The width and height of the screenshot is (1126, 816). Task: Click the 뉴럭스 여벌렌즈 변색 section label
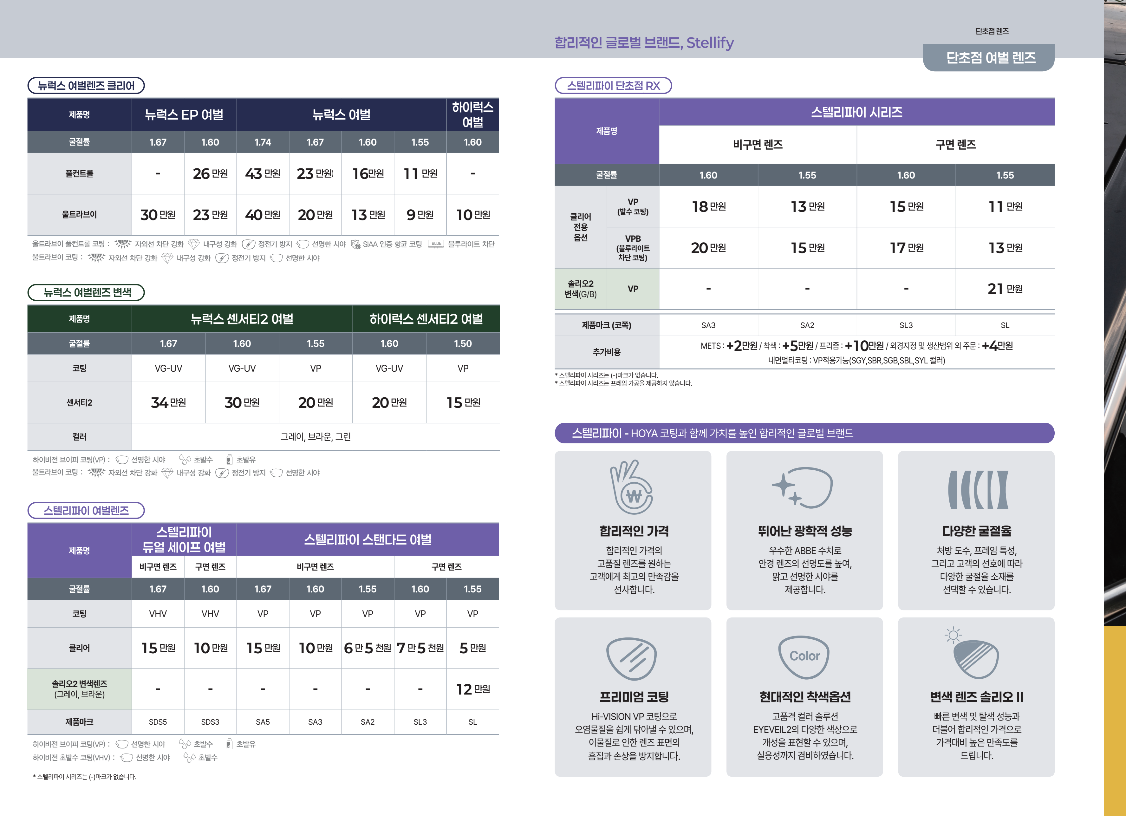86,292
